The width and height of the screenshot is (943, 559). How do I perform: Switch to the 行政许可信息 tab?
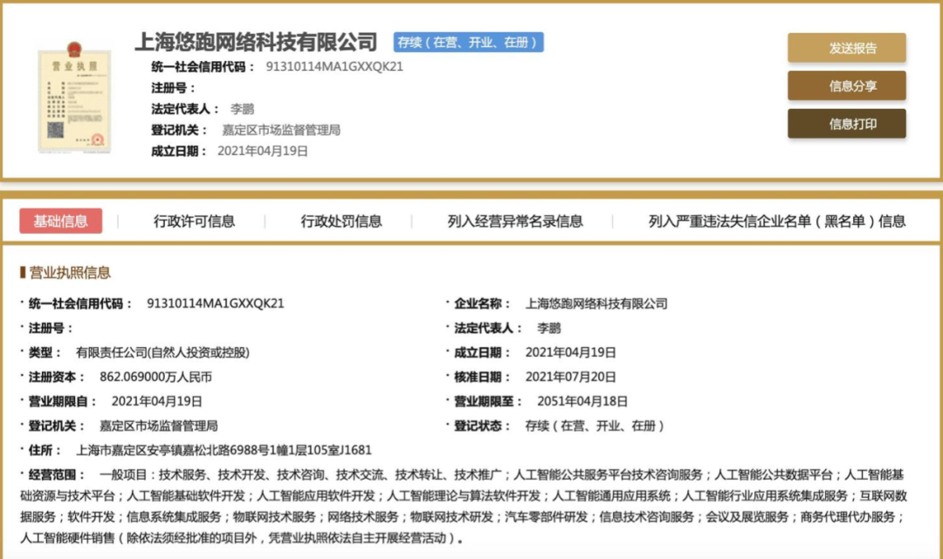(194, 222)
